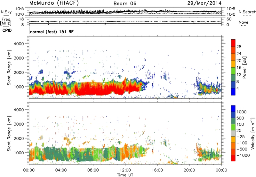
Task: Click the red bottom of the velocity color bar
Action: (x=233, y=158)
